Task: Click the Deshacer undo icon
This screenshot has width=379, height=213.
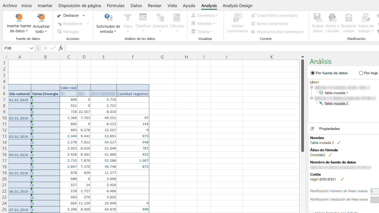Action: pyautogui.click(x=59, y=16)
